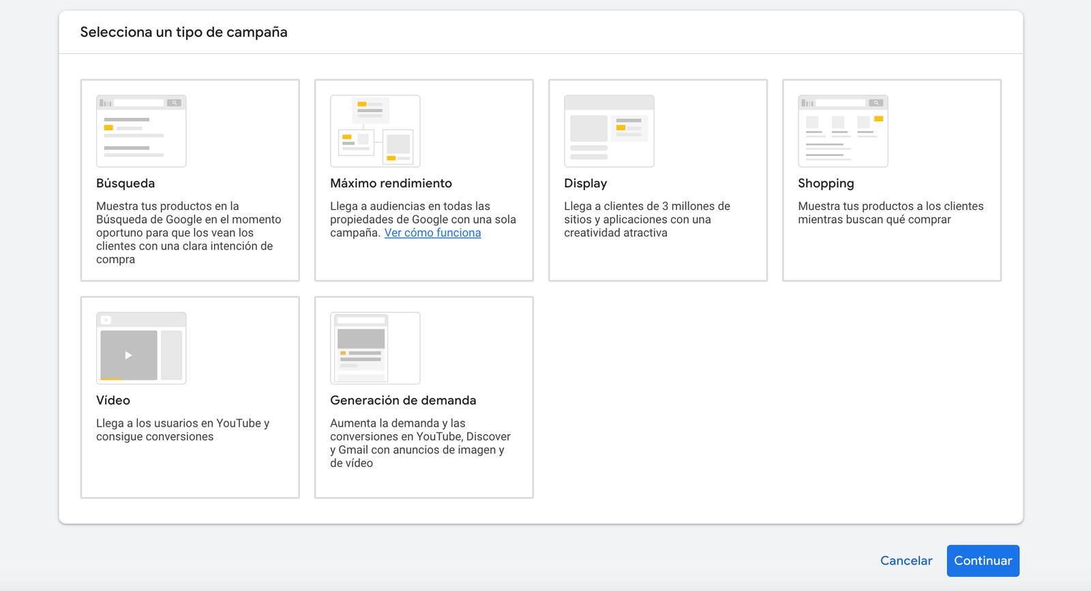Choose the 'Generación de demanda' card title
This screenshot has width=1091, height=591.
tap(403, 400)
